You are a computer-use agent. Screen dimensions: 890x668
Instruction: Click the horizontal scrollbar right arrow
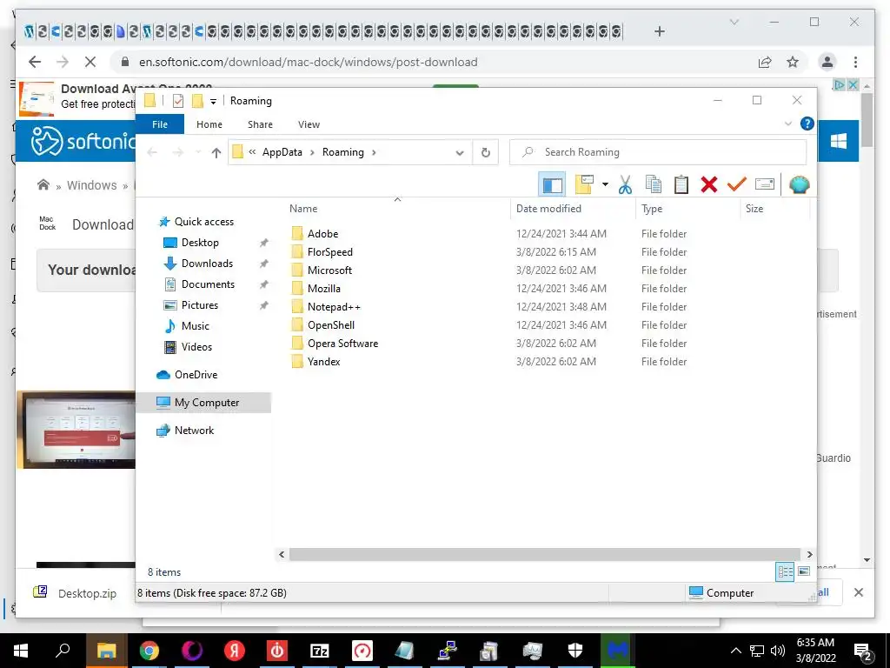coord(809,554)
